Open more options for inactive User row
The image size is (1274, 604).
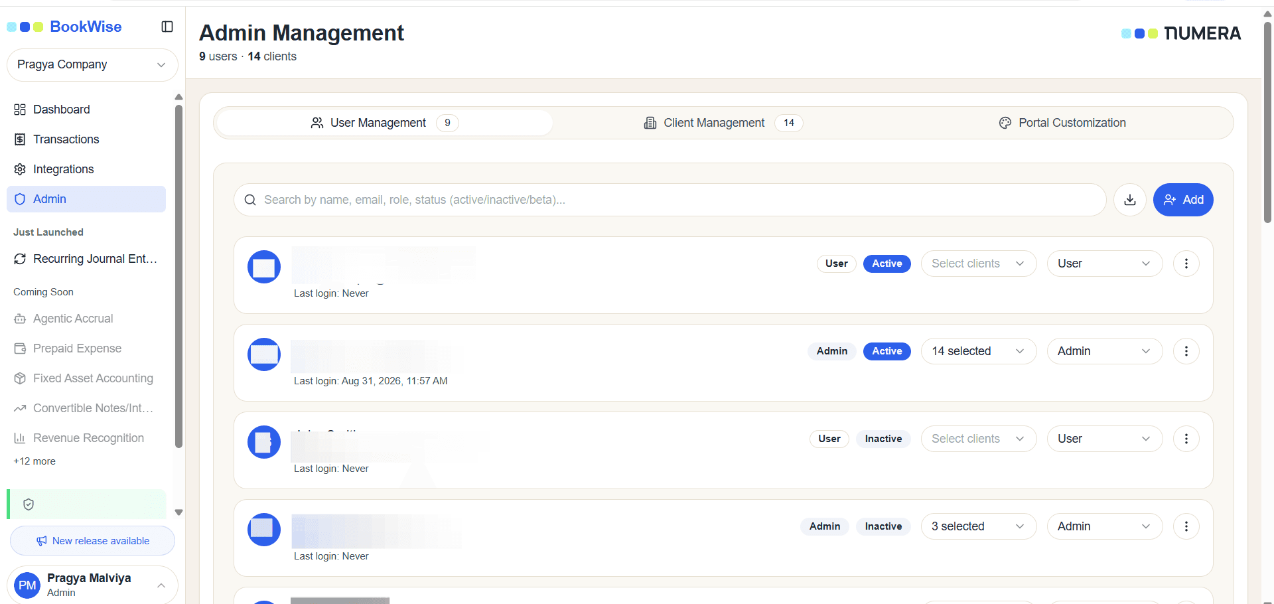point(1186,439)
